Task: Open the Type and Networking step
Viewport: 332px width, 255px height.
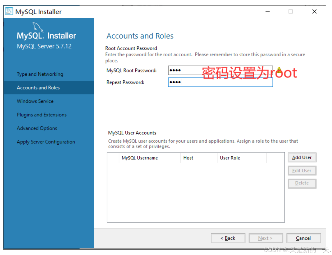Action: pos(40,74)
